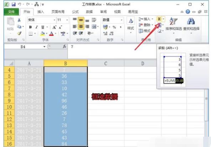Switch to the Data (数据) tab
211x147 pixels.
(x=89, y=12)
